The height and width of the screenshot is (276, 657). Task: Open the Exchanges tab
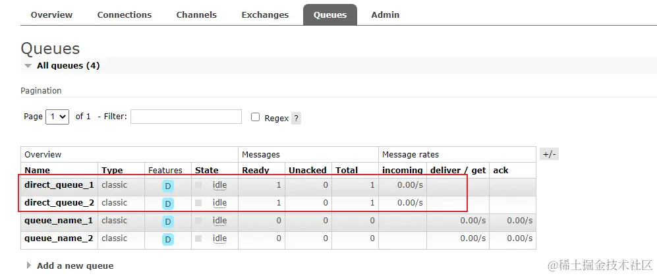[x=265, y=14]
